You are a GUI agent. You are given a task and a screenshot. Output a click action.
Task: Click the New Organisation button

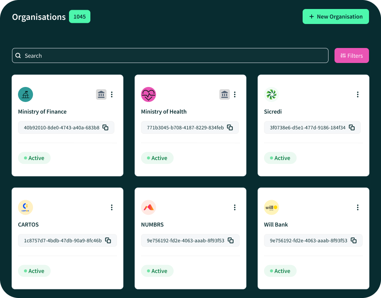pos(336,16)
